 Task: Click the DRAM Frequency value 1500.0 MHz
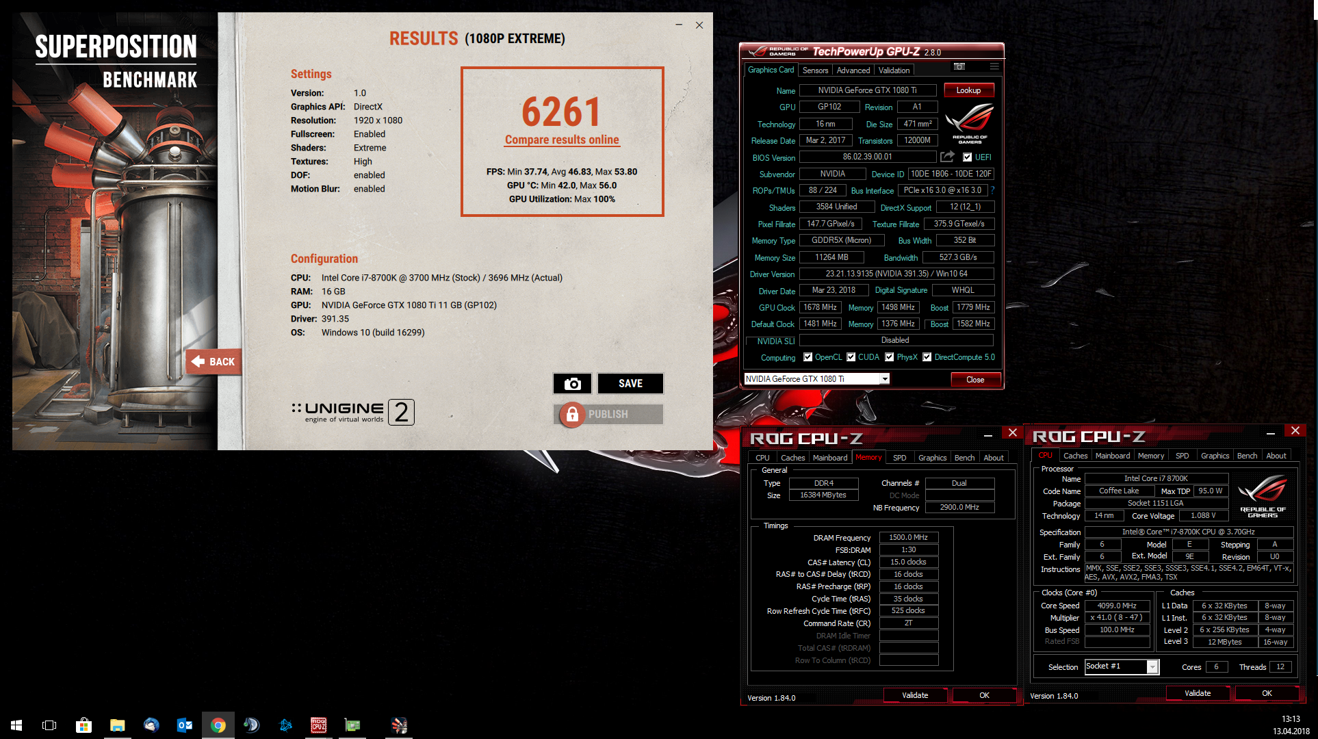click(908, 538)
